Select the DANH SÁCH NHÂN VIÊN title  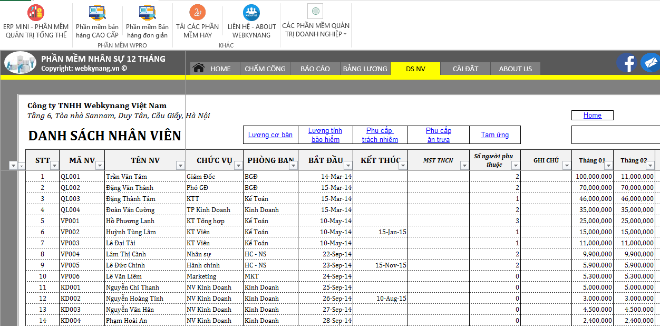click(x=104, y=136)
